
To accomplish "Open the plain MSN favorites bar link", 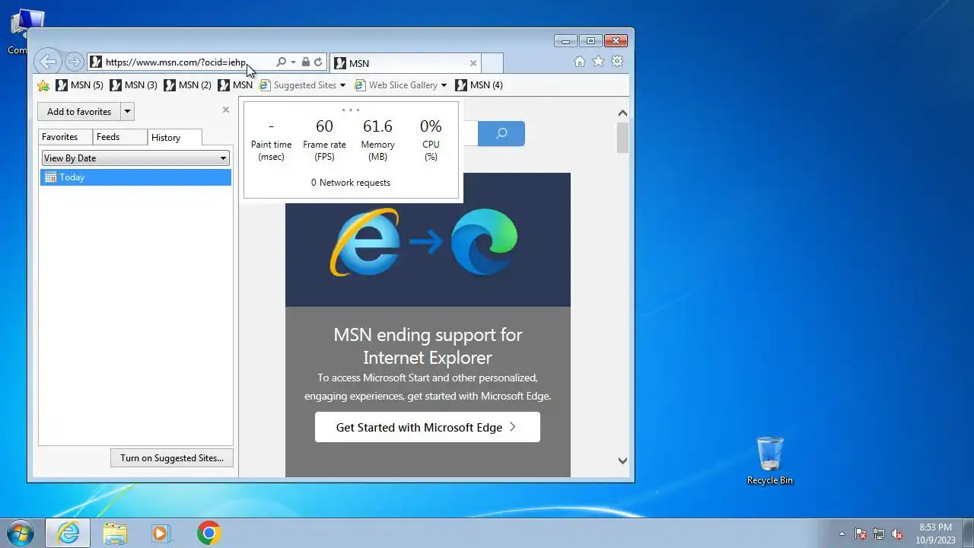I will click(x=235, y=85).
